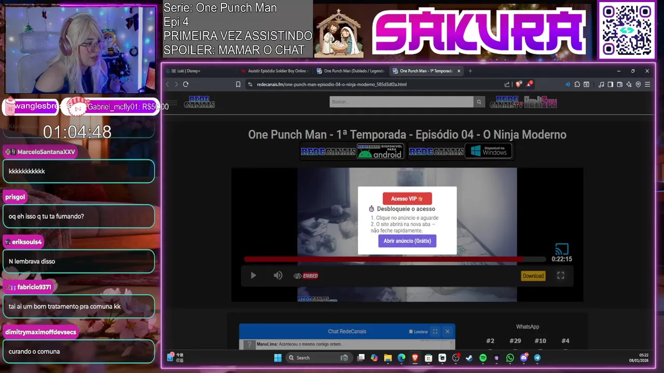Enter fullscreen in the video player

click(x=561, y=276)
